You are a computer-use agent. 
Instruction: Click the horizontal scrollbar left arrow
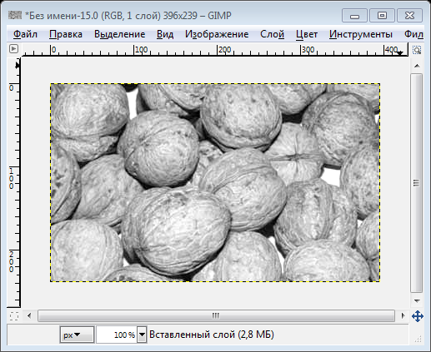[29, 315]
